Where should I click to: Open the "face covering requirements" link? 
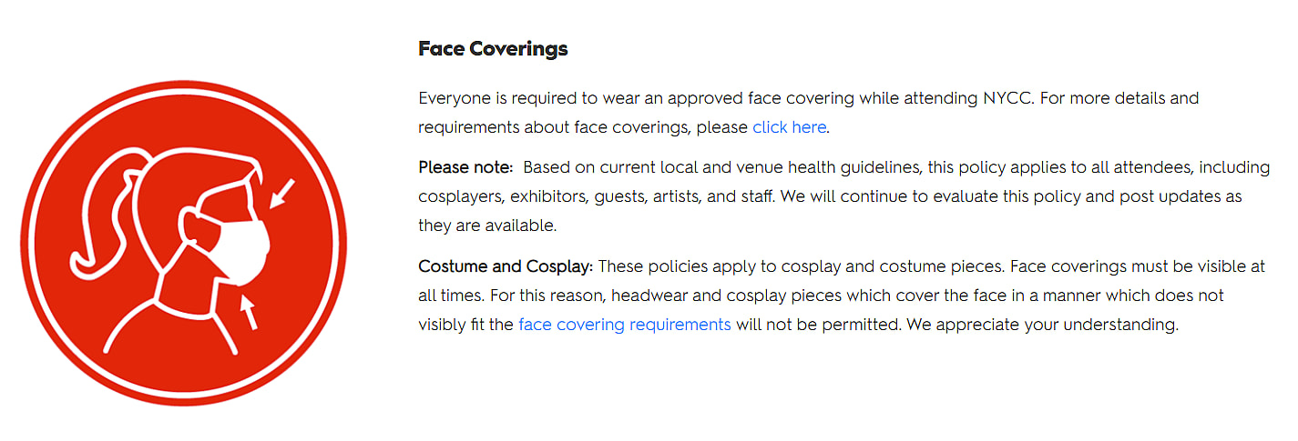tap(624, 325)
